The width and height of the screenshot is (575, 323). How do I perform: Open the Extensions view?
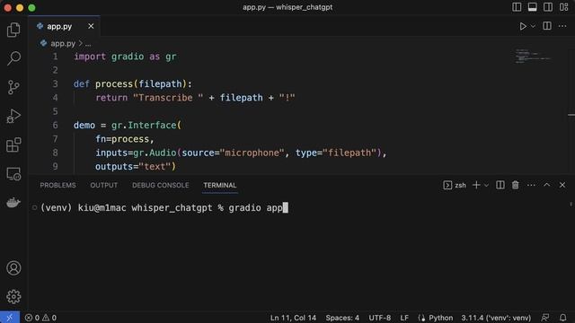coord(13,145)
